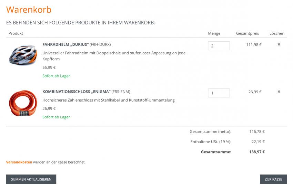
Task: Click the Warenkorb page heading
Action: [x=29, y=10]
